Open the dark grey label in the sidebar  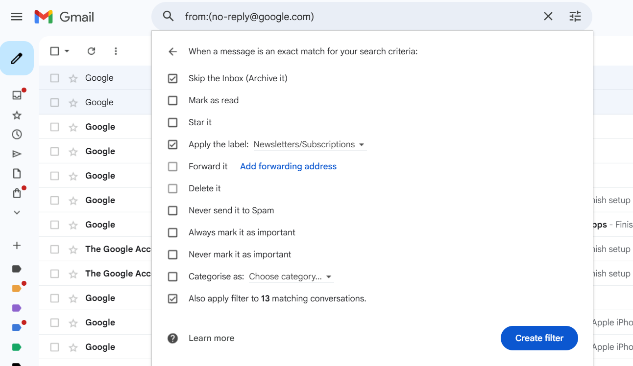(17, 269)
